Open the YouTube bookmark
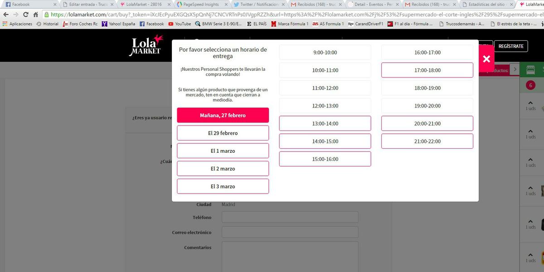Screen dimensions: 544x272 pos(180,24)
